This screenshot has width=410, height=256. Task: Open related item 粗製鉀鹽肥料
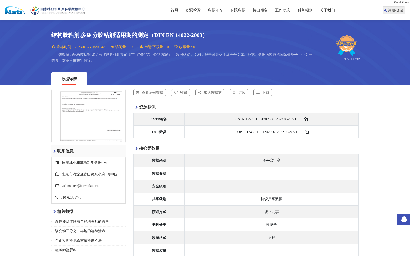66,250
